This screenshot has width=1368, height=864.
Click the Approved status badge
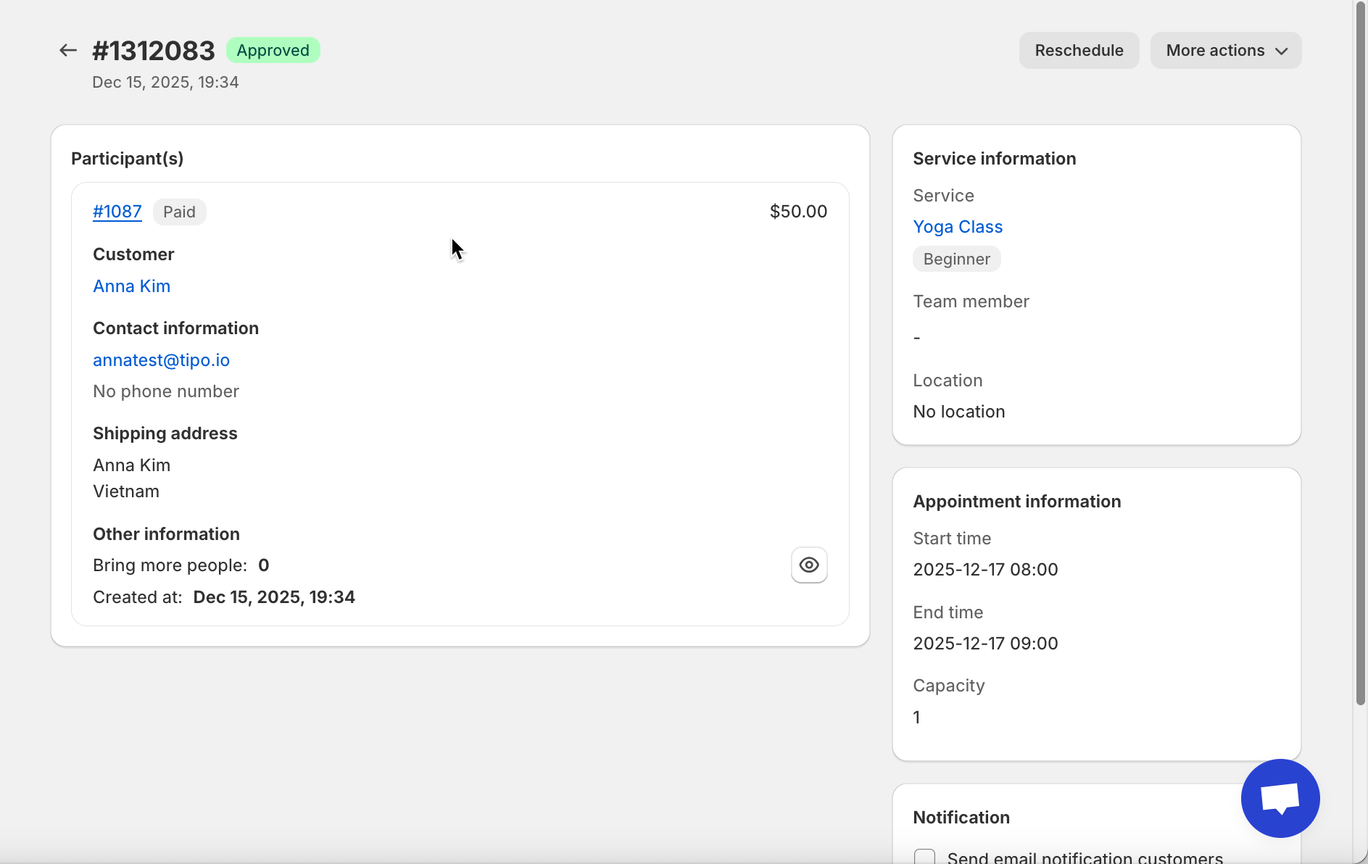click(x=273, y=50)
